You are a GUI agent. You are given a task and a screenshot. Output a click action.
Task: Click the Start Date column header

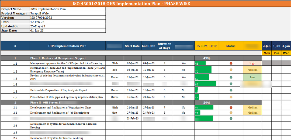[x=132, y=46]
